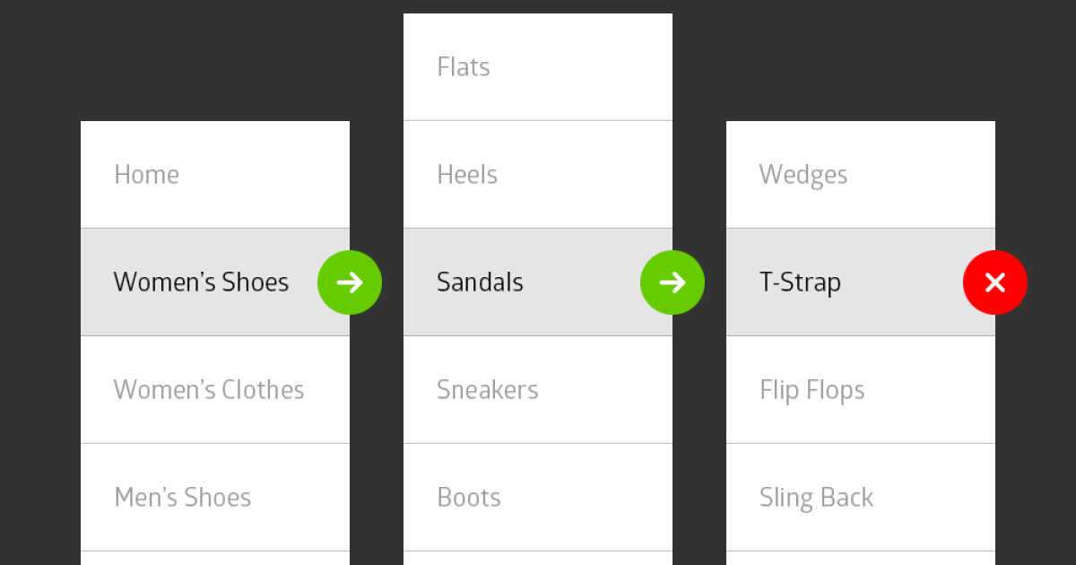The height and width of the screenshot is (565, 1076).
Task: Pick Flats in the second menu
Action: pyautogui.click(x=464, y=67)
